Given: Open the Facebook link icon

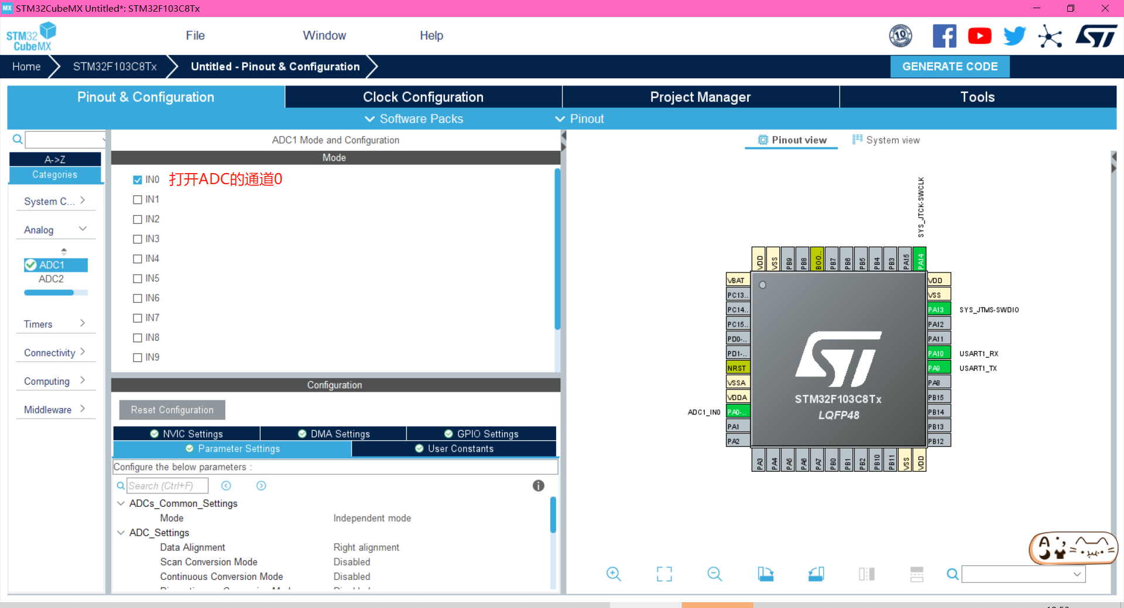Looking at the screenshot, I should tap(944, 36).
